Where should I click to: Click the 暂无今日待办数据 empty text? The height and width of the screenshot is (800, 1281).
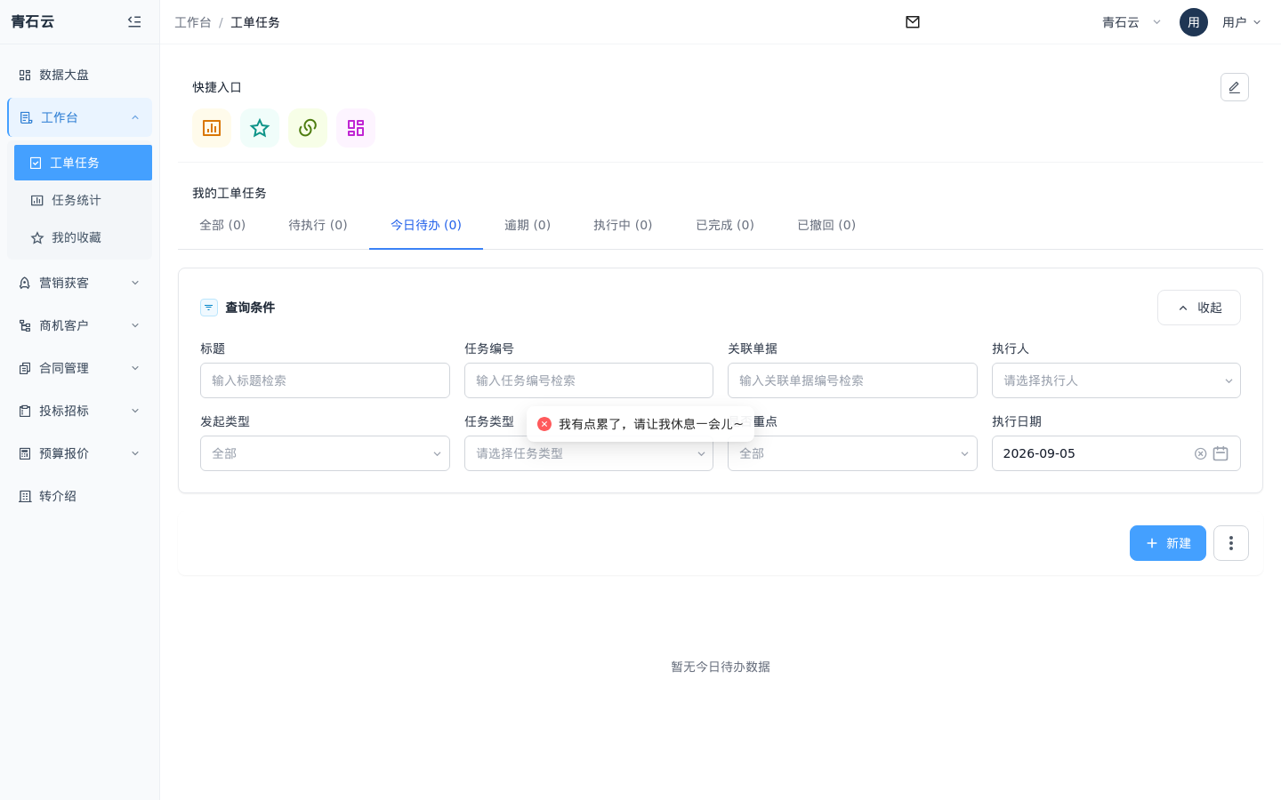(721, 667)
